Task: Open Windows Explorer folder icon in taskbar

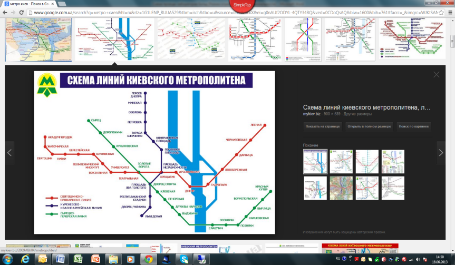Action: click(113, 259)
